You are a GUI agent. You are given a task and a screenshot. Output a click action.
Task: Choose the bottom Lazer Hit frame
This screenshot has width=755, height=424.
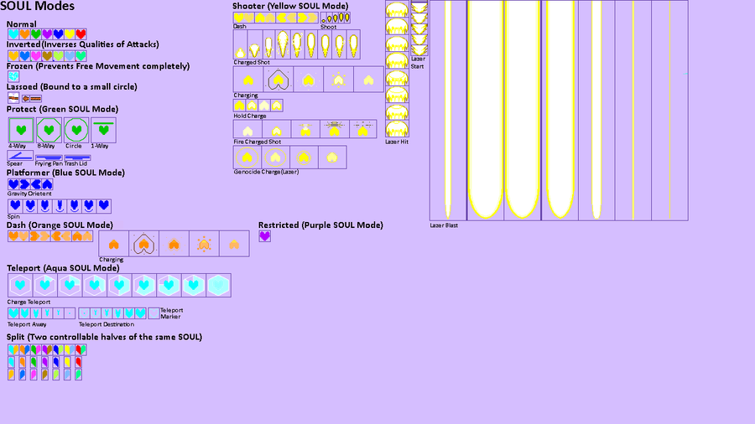click(x=397, y=129)
